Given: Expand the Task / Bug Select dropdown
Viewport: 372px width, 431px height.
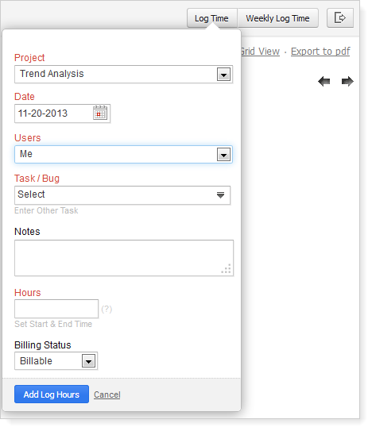Looking at the screenshot, I should tap(122, 195).
